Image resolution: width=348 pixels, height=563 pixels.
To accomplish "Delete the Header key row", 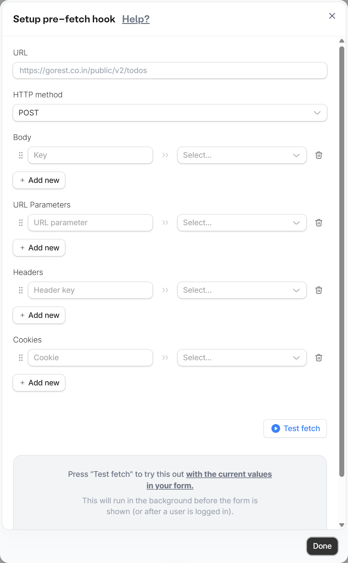I will [x=319, y=290].
